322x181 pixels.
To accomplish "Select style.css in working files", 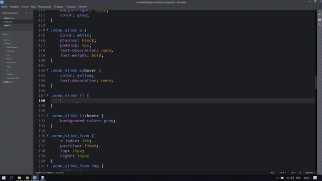I will 8,22.
